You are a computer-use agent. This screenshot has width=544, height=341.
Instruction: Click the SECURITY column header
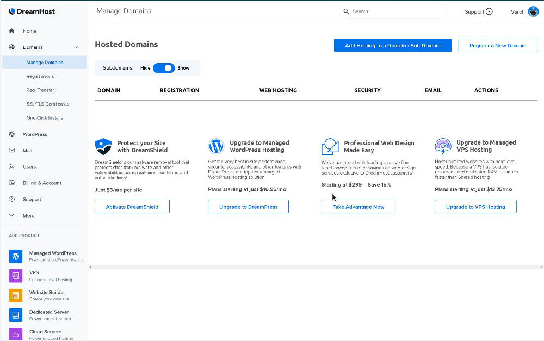coord(367,90)
